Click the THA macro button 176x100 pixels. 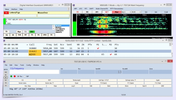[19, 35]
